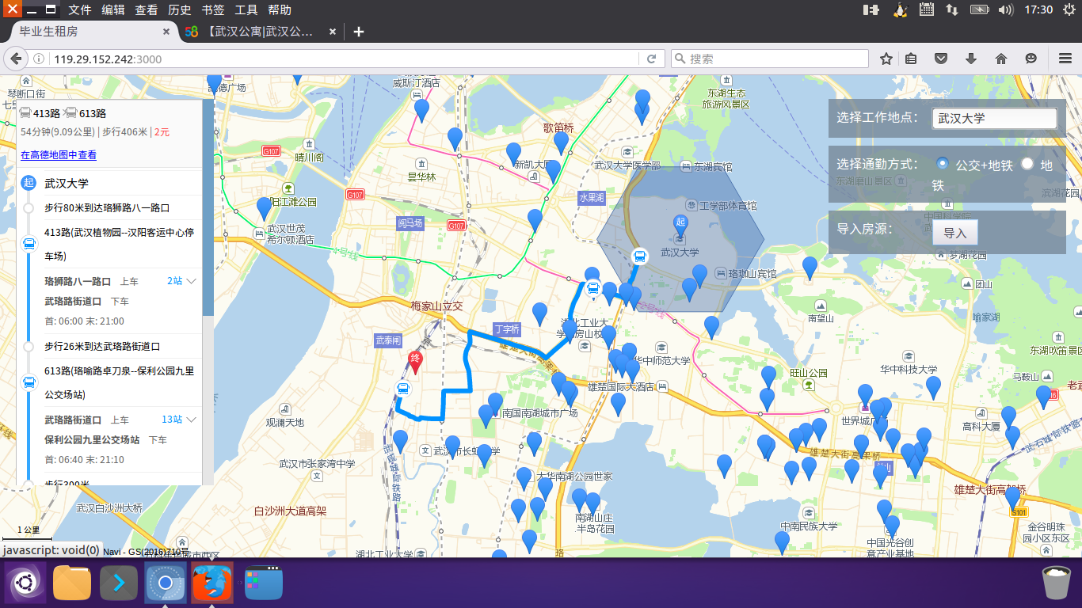Show site information icon in address bar

point(38,59)
